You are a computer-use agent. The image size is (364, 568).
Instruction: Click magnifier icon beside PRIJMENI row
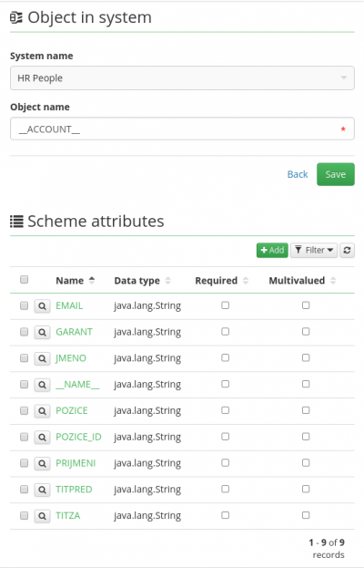[42, 463]
